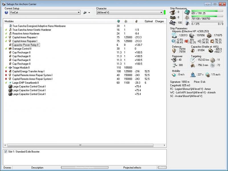Click the Modules column header

[x=9, y=21]
